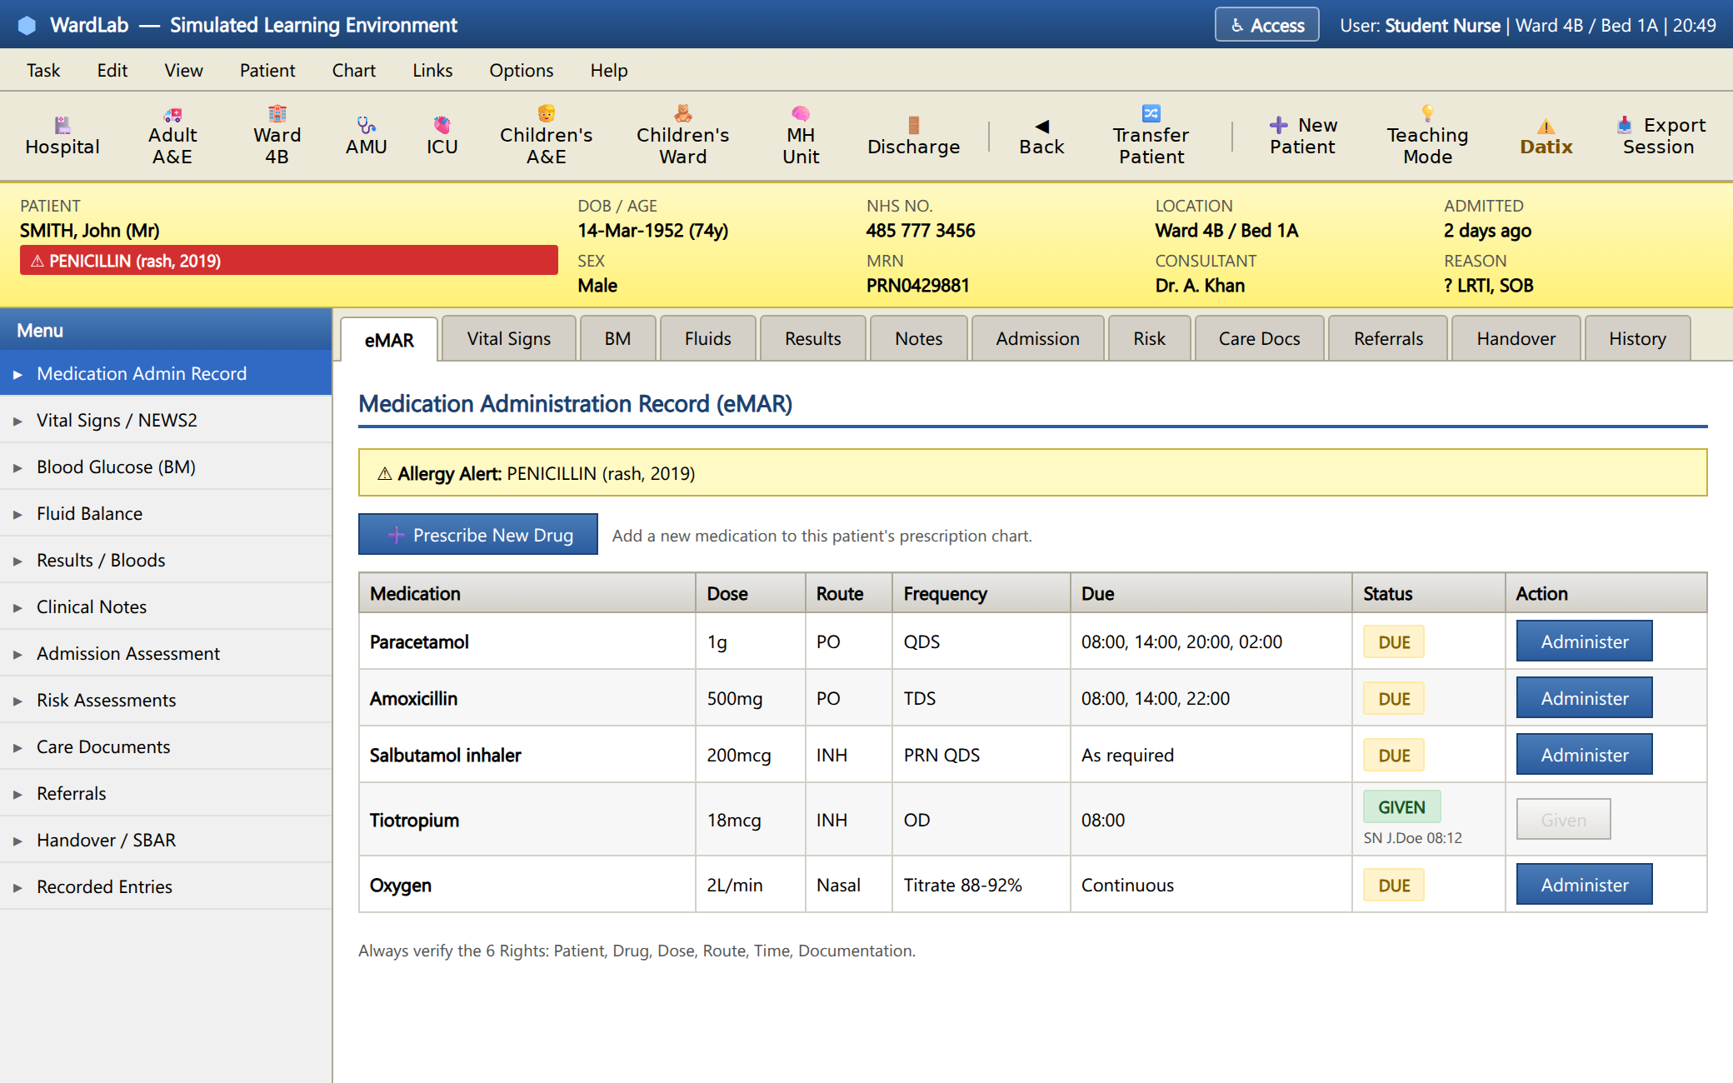1733x1083 pixels.
Task: Switch to the History tab
Action: 1638,338
